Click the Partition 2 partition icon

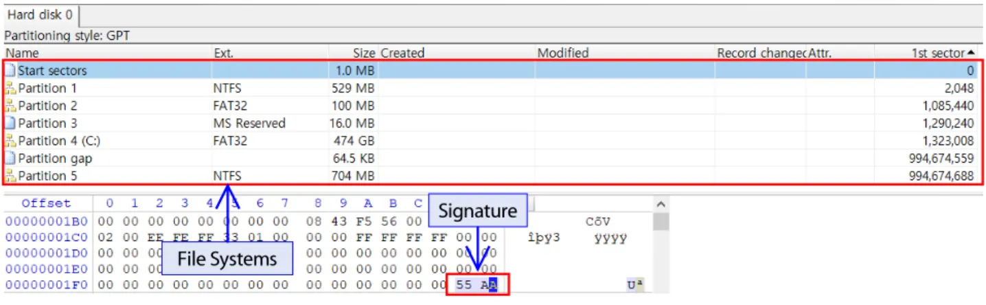pos(10,106)
